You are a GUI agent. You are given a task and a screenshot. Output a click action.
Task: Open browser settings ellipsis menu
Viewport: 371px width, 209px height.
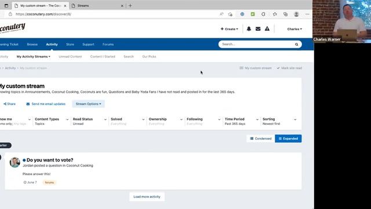click(307, 14)
